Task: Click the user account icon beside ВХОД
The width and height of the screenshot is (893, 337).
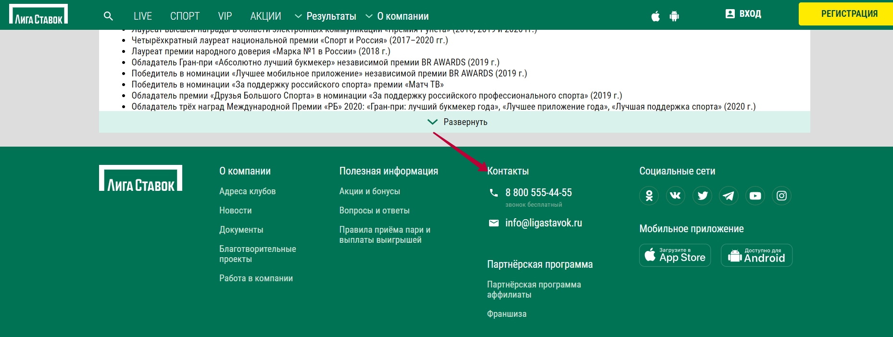Action: click(x=730, y=13)
